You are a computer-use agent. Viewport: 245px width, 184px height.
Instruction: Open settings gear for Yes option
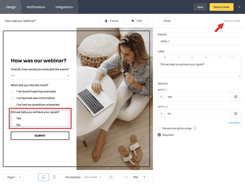click(x=236, y=97)
